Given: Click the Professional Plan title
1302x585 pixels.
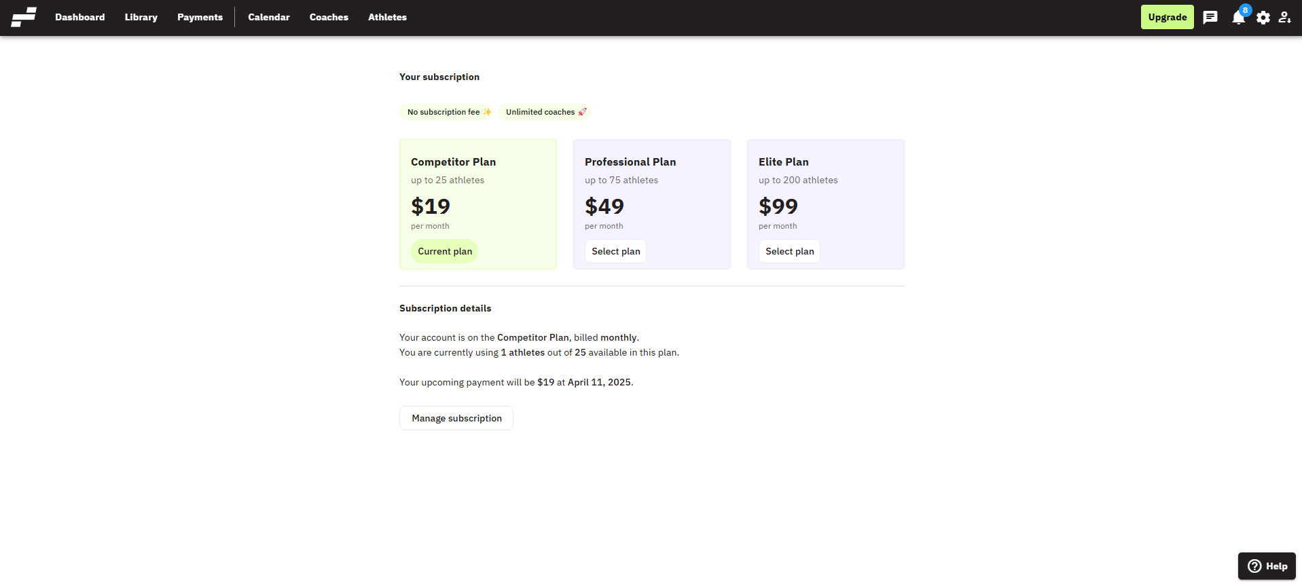Looking at the screenshot, I should 630,162.
